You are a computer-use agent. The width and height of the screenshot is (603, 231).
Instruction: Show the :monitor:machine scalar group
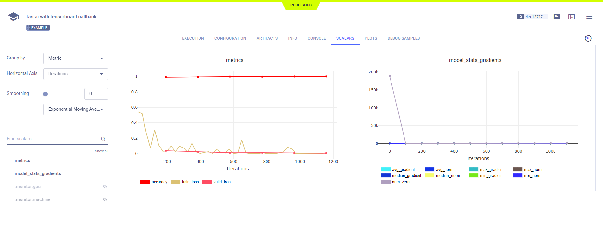click(105, 199)
